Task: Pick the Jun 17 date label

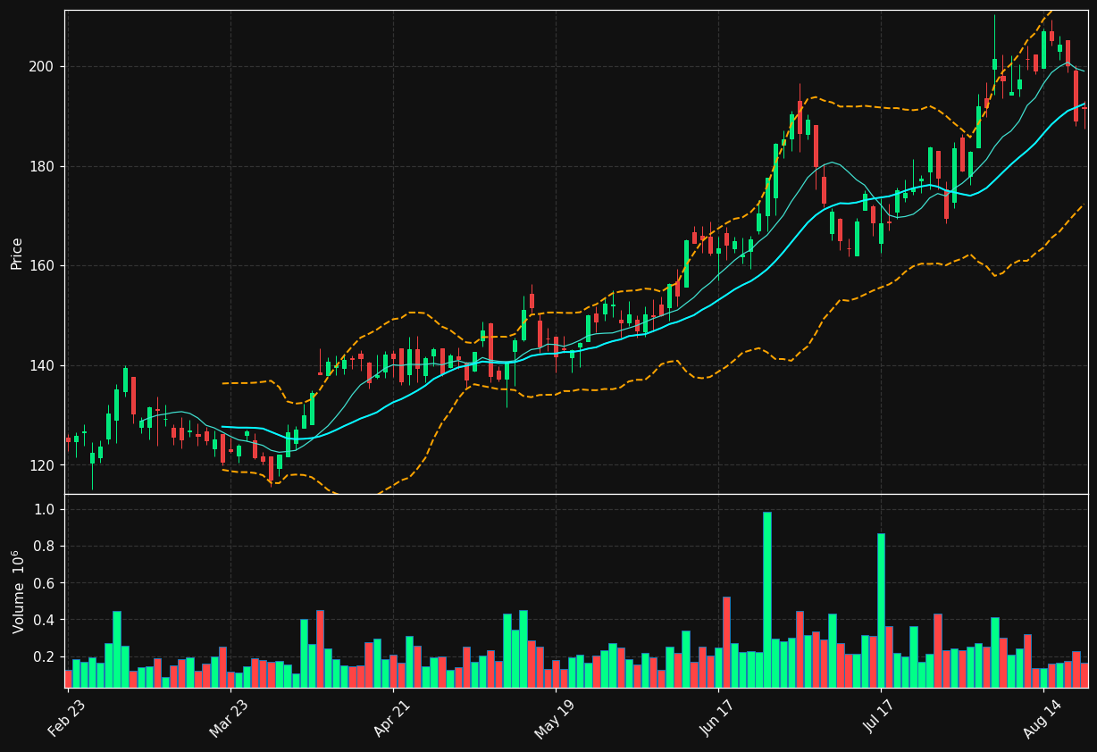Action: click(x=716, y=718)
